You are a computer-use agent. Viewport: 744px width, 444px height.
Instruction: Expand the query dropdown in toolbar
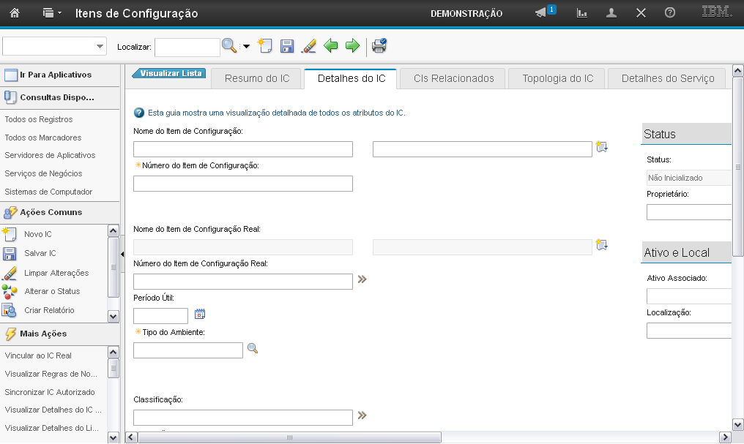(x=100, y=47)
